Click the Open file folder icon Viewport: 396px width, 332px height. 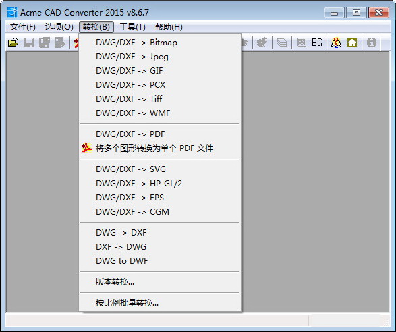[13, 43]
